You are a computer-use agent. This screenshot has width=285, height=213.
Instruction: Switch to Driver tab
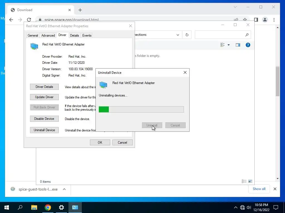pos(62,35)
